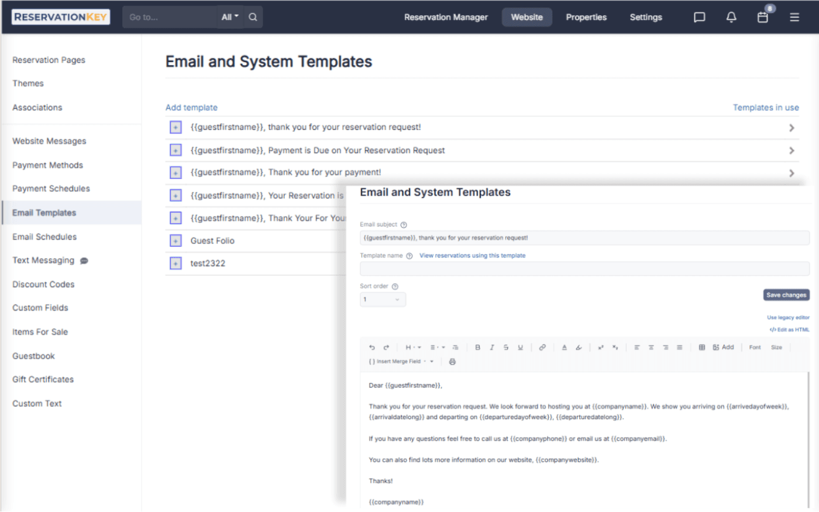819x512 pixels.
Task: Click the Save changes button
Action: [786, 295]
